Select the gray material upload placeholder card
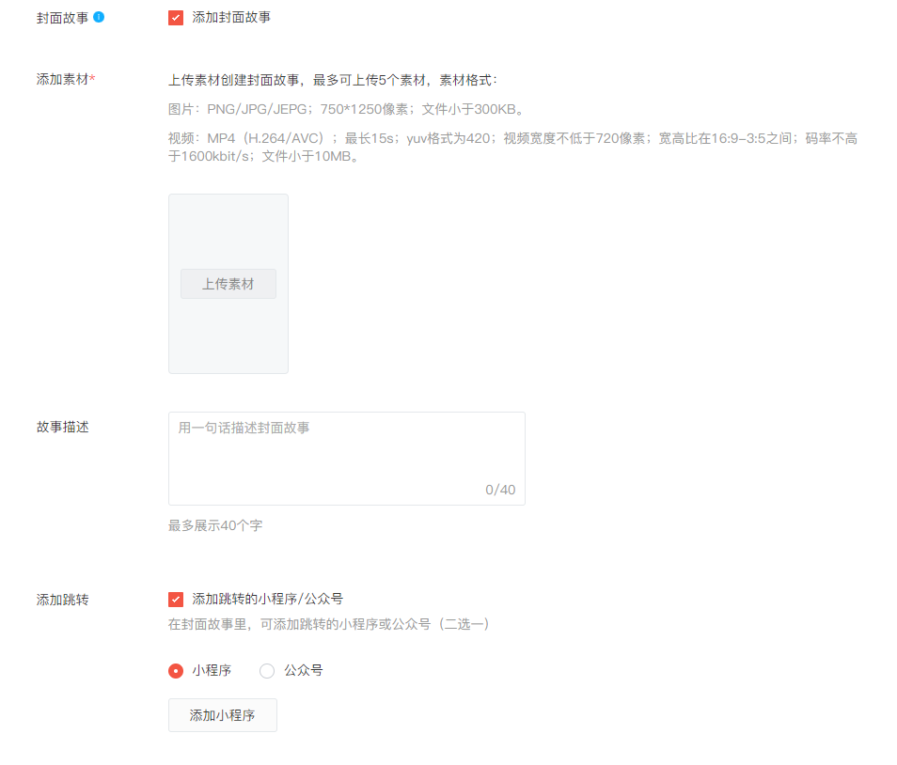Viewport: 897px width, 765px height. pos(228,284)
